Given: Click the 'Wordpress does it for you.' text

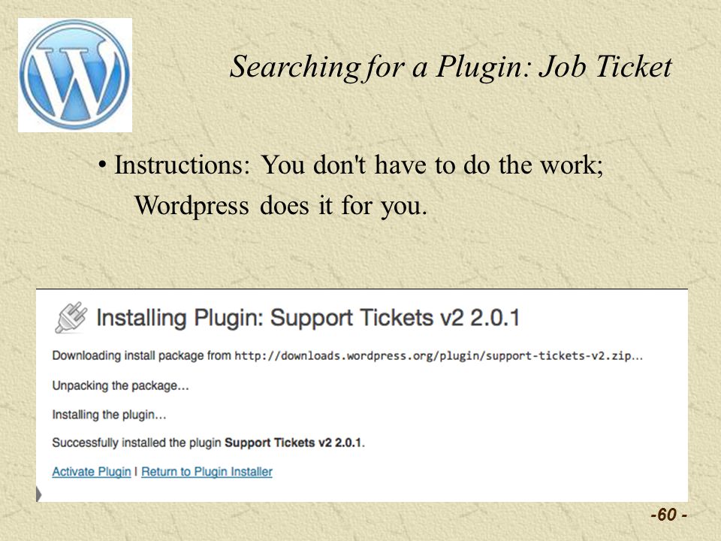Looking at the screenshot, I should pos(281,206).
